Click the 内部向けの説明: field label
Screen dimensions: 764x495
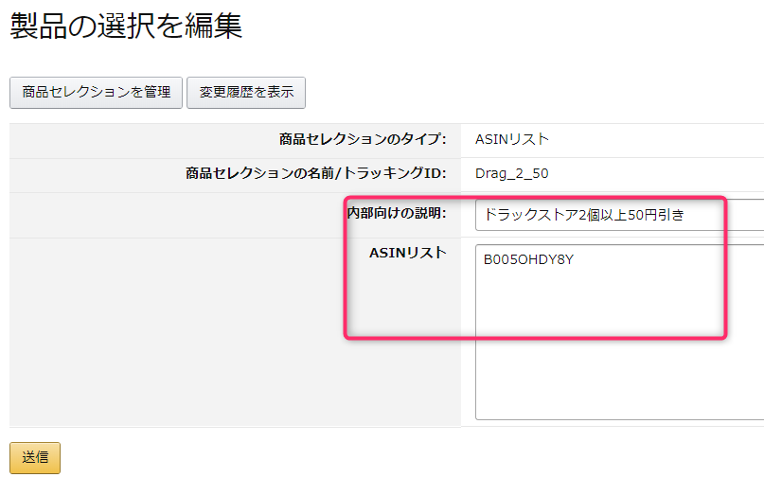coord(397,213)
